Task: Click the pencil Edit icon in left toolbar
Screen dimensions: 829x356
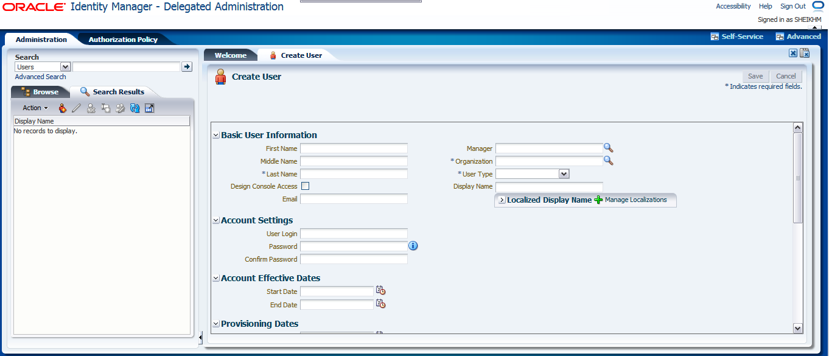Action: [x=77, y=108]
